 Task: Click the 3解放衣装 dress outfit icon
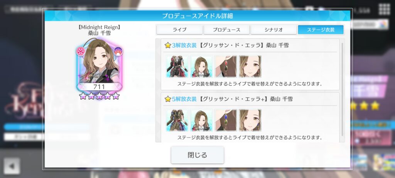pos(177,66)
